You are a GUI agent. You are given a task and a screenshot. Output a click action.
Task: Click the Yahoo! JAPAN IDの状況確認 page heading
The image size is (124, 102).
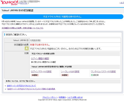pos(17,11)
